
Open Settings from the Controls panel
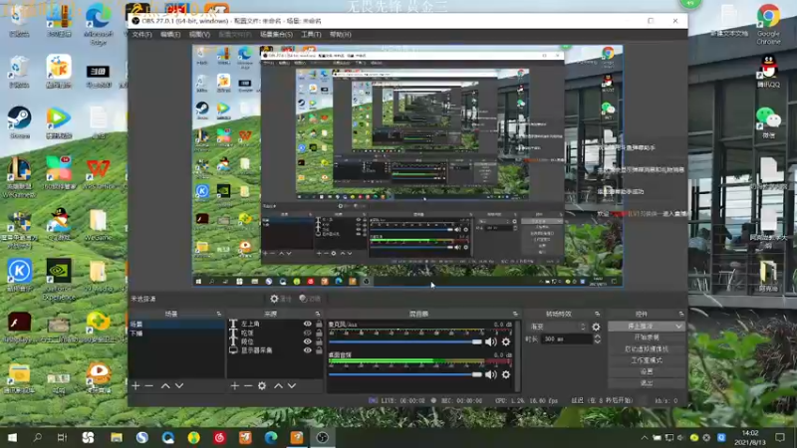point(646,371)
